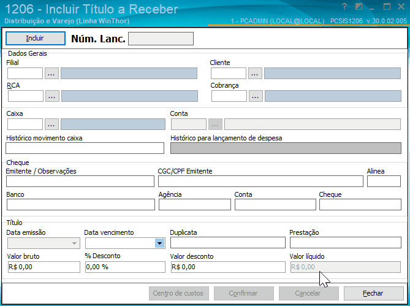Close the window with X
This screenshot has width=410, height=306.
[401, 7]
